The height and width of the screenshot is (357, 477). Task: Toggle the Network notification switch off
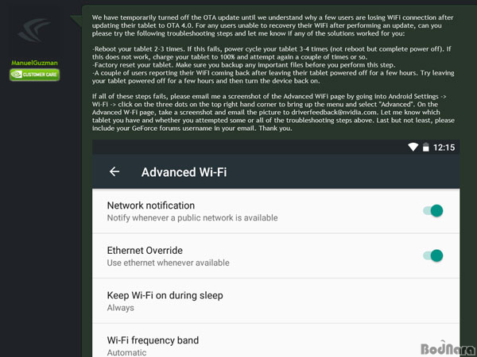click(x=433, y=211)
